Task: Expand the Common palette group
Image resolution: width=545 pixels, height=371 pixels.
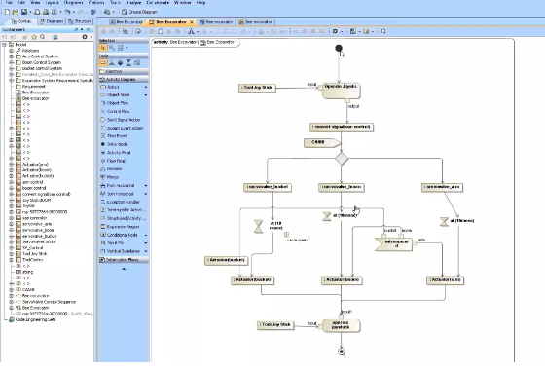Action: tap(124, 71)
